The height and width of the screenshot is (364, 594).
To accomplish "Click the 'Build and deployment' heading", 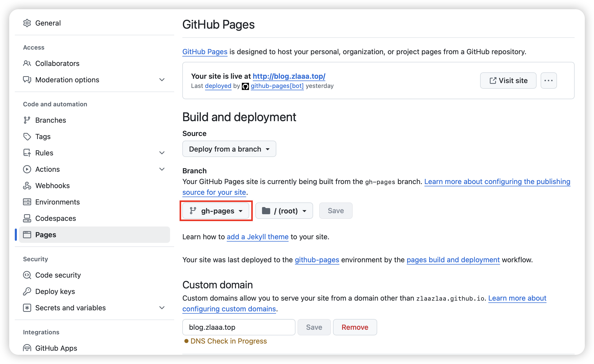I will pyautogui.click(x=239, y=117).
